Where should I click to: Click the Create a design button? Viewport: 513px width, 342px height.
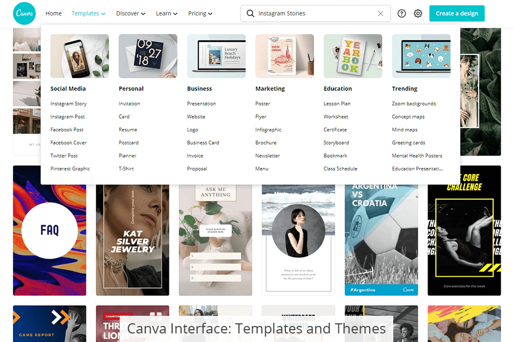[457, 13]
